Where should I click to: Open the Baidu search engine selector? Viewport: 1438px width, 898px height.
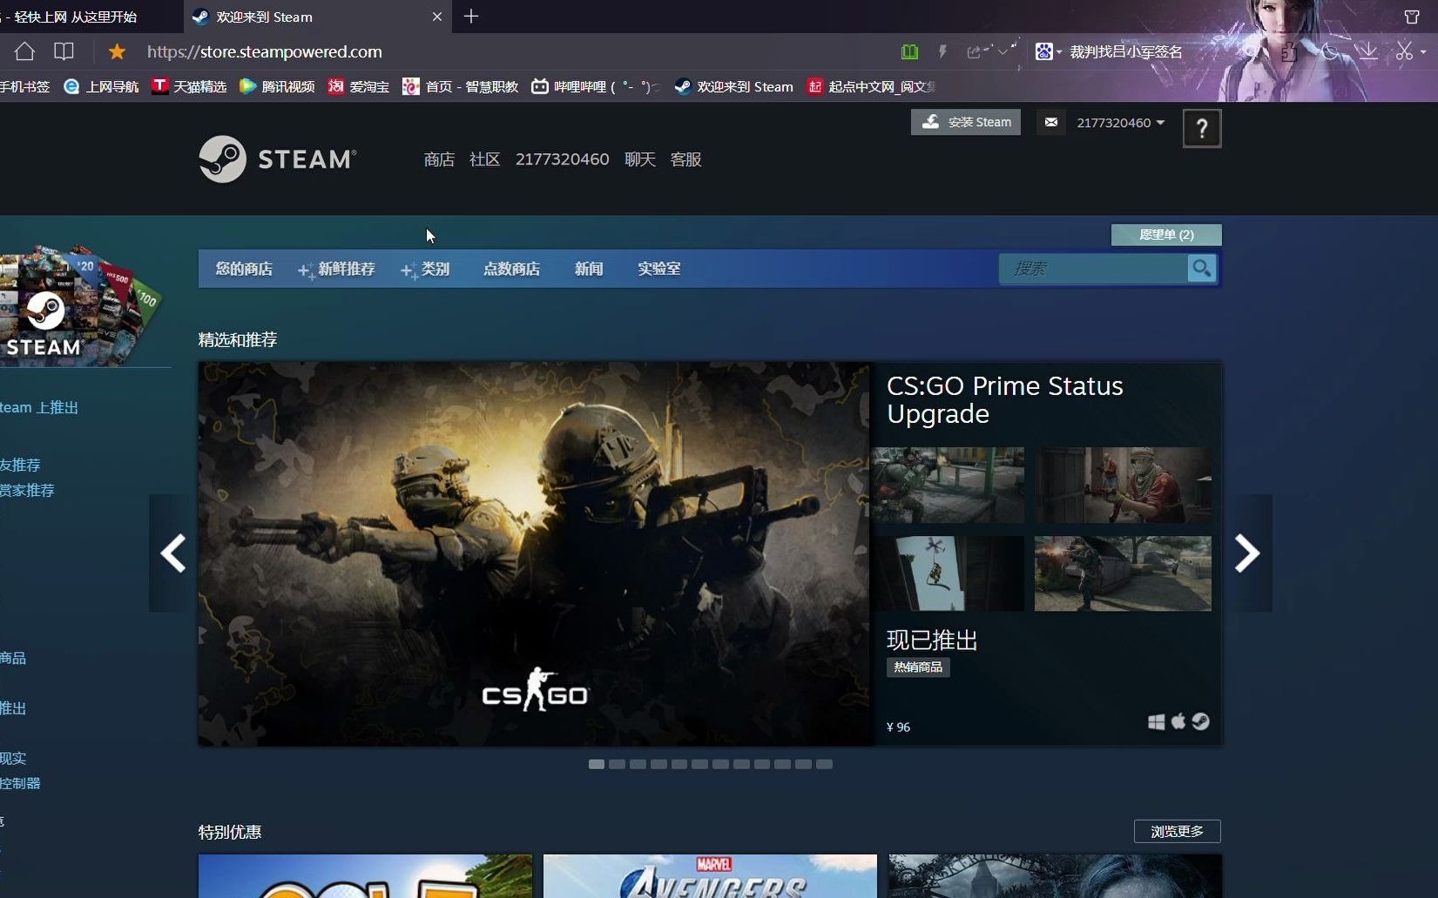(x=1048, y=52)
